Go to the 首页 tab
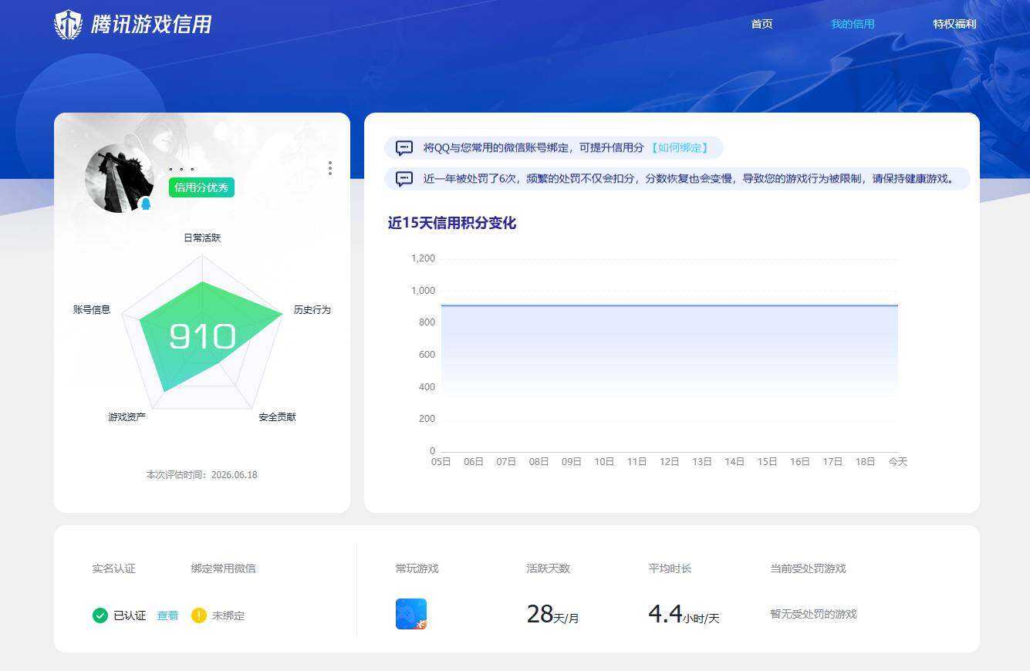Screen dimensions: 1030x671 tap(762, 24)
